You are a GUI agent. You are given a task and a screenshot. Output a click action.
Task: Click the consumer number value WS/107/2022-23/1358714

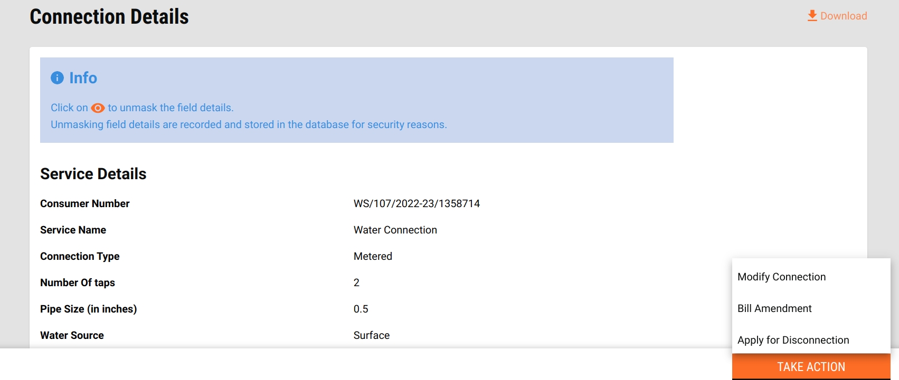tap(417, 203)
